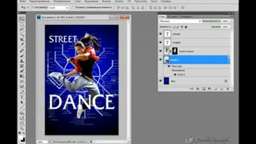This screenshot has height=144, width=256.
Task: Open the Layers panel options menu
Action: click(232, 17)
